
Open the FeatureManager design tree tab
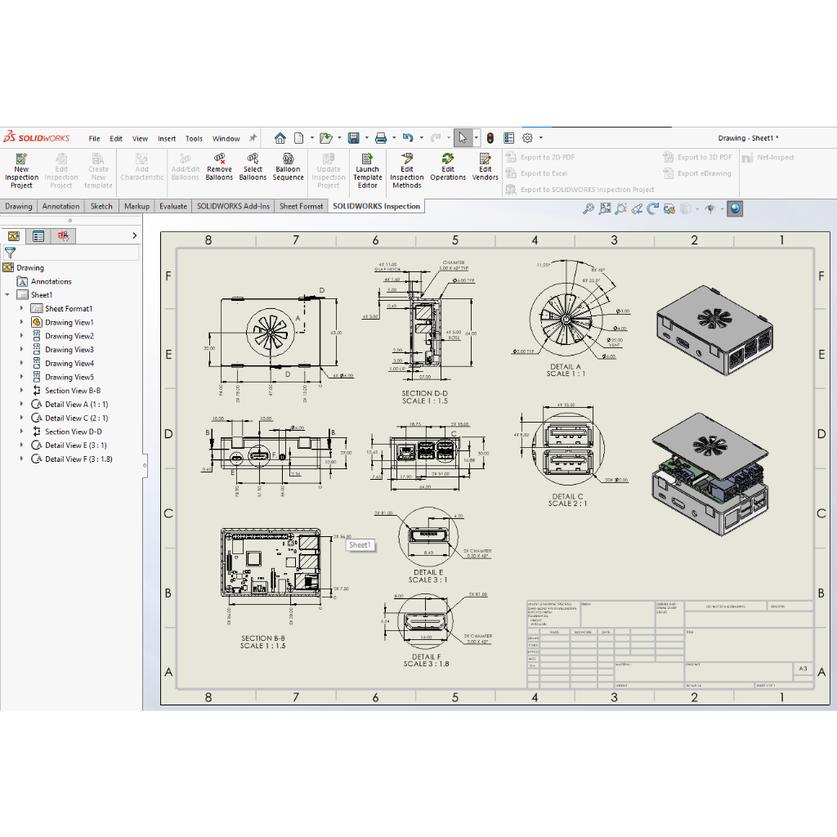14,236
